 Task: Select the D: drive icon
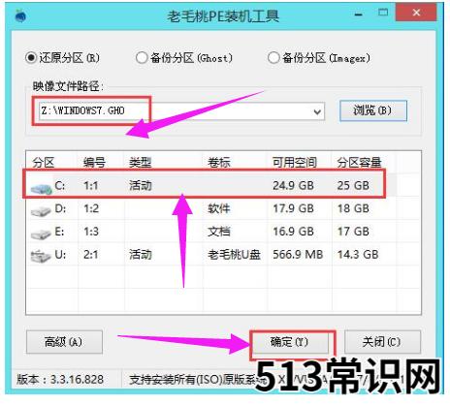(41, 211)
